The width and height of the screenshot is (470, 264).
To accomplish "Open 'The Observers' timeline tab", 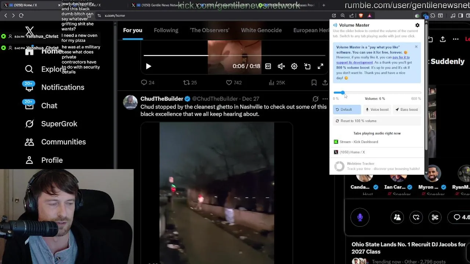I will pyautogui.click(x=209, y=30).
